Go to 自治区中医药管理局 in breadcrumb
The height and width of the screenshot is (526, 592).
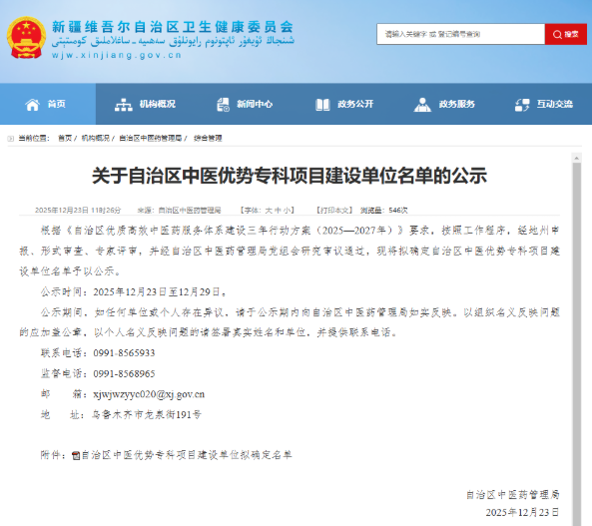coord(151,138)
